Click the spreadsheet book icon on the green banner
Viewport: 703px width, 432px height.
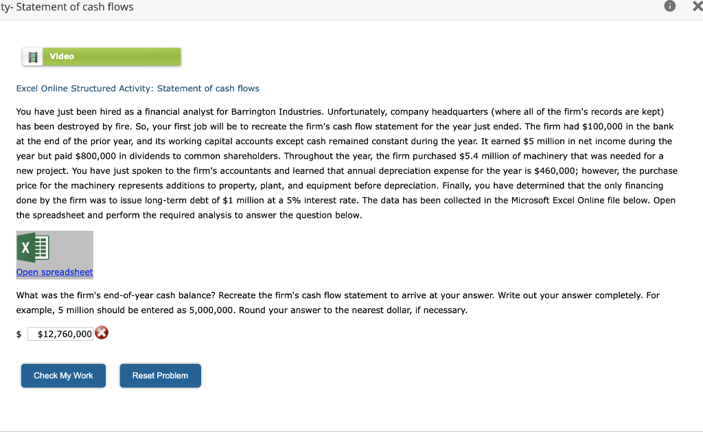coord(33,56)
